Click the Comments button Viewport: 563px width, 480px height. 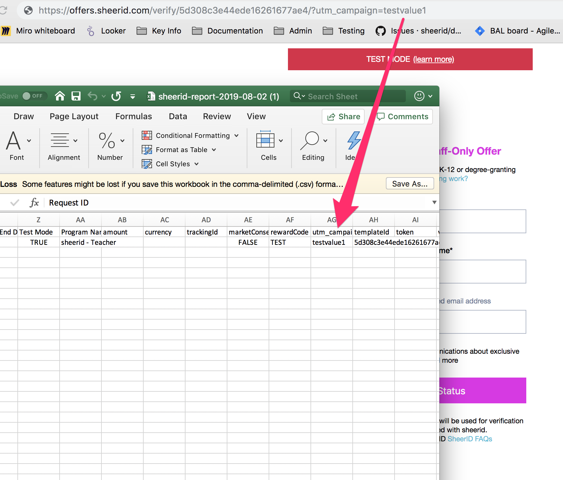[403, 117]
